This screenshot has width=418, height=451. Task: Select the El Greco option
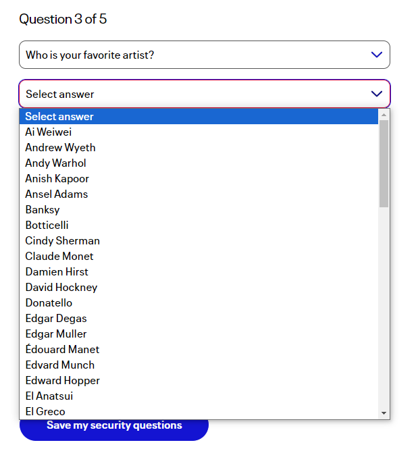(x=45, y=412)
